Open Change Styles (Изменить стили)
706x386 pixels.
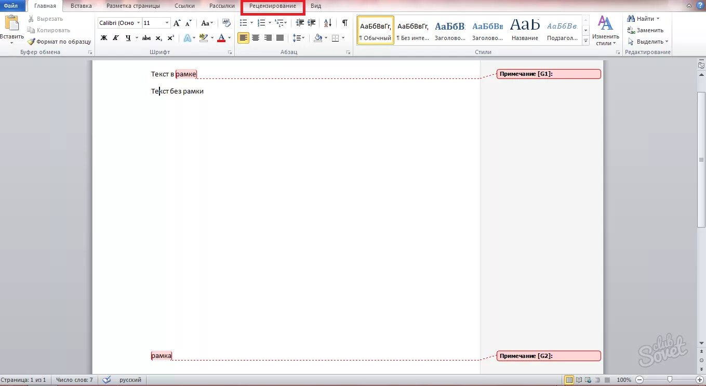(606, 31)
